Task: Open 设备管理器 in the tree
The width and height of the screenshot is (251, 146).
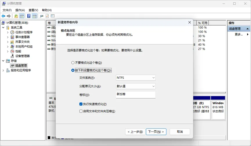Action: 22,56
